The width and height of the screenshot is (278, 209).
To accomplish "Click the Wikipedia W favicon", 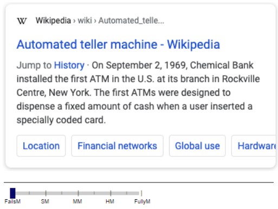I will pyautogui.click(x=22, y=21).
